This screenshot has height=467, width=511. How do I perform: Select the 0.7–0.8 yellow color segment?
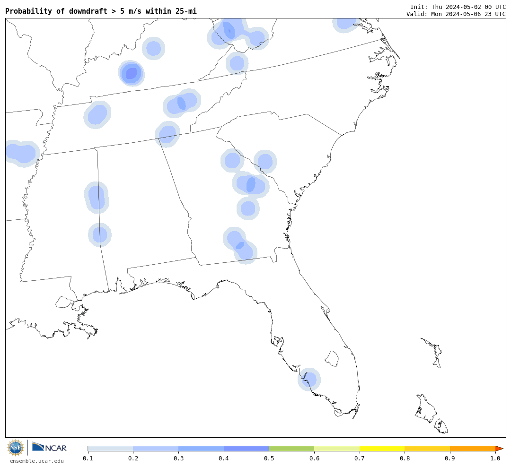click(x=382, y=449)
